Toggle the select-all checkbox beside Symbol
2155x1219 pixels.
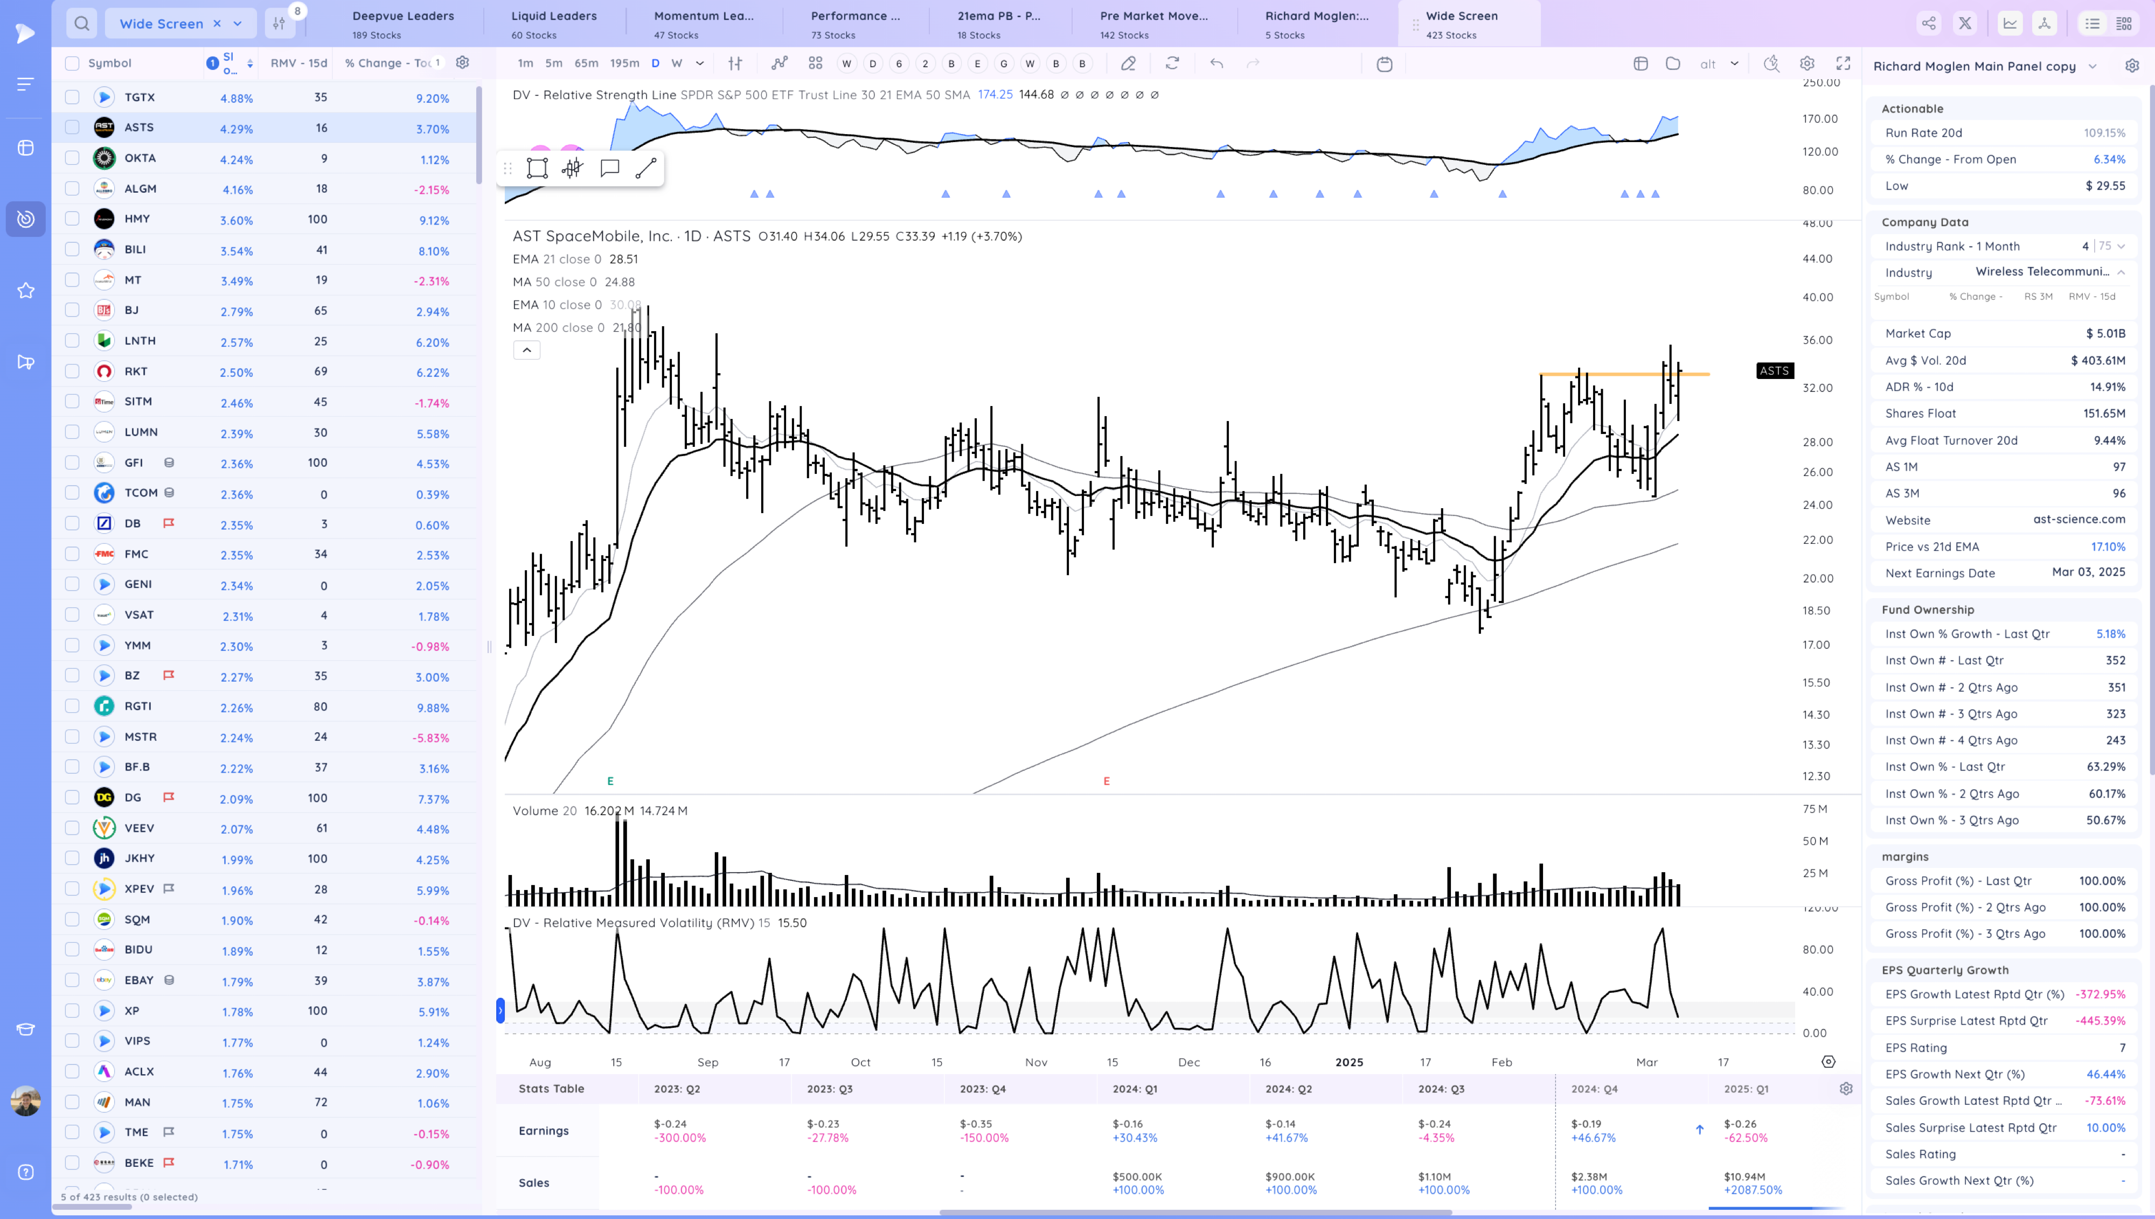pos(72,63)
